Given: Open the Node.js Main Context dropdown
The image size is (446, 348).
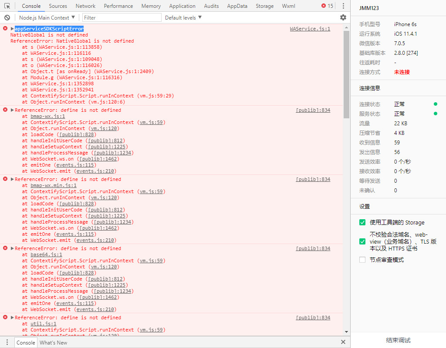Looking at the screenshot, I should pos(47,18).
